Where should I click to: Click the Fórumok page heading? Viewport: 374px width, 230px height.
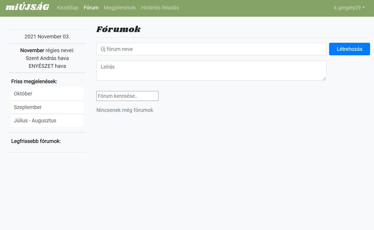(118, 29)
